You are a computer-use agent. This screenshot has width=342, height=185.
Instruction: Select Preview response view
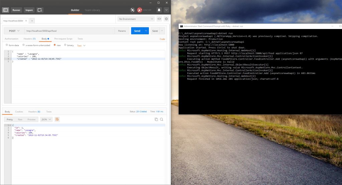tap(31, 119)
